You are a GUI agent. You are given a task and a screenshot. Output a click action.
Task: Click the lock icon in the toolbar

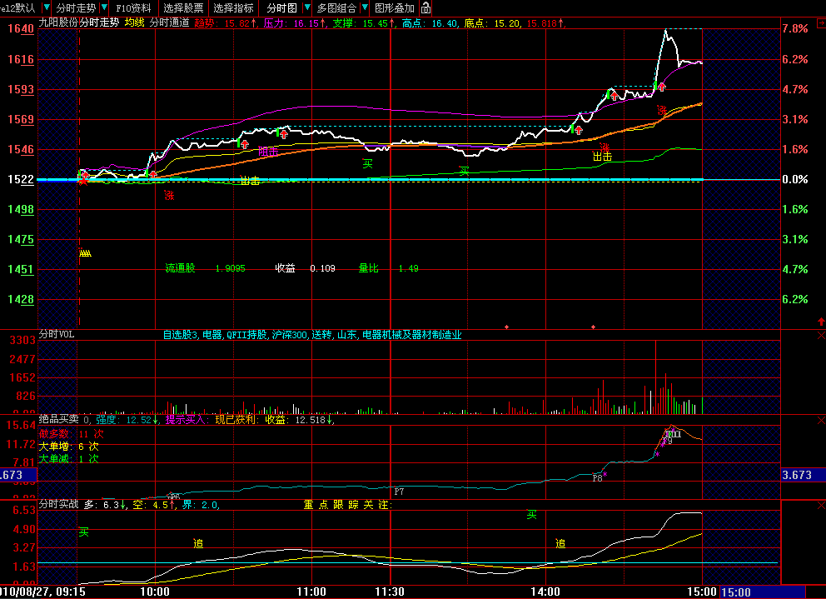click(x=426, y=7)
